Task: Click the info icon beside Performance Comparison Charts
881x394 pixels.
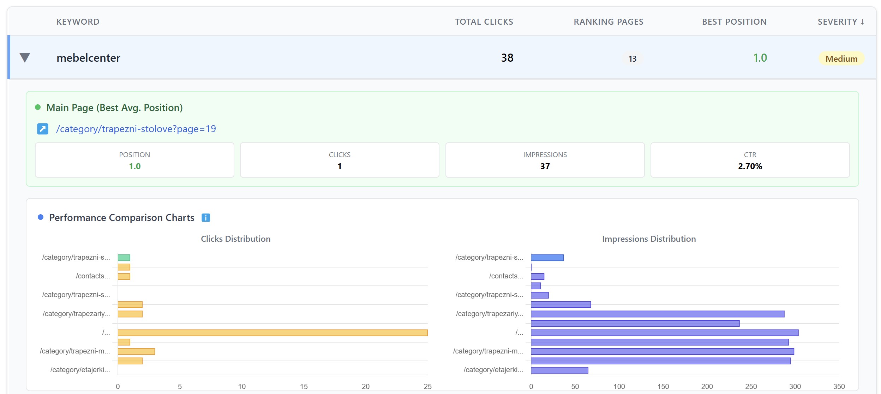Action: (x=206, y=218)
